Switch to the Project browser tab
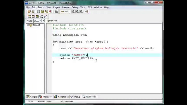The height and width of the screenshot is (105, 187). 30,21
